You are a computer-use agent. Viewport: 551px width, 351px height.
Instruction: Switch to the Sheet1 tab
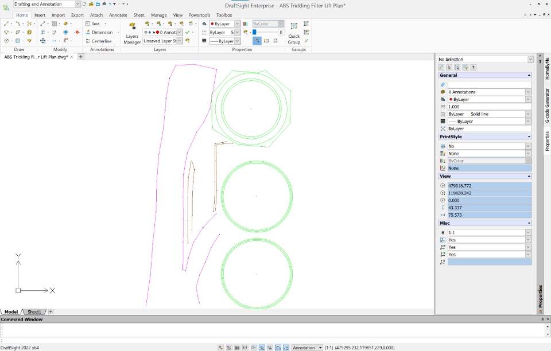pos(34,312)
